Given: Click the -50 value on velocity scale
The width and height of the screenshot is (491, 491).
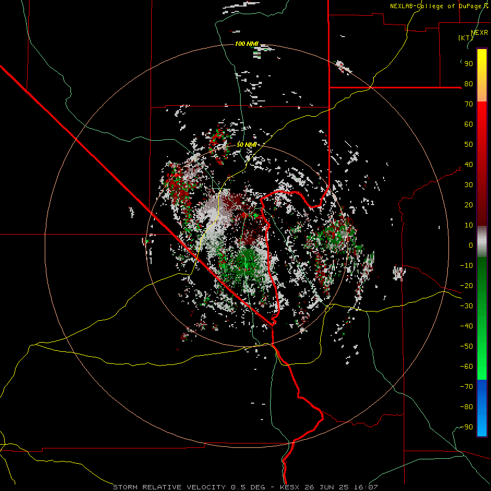Looking at the screenshot, I should pos(466,346).
